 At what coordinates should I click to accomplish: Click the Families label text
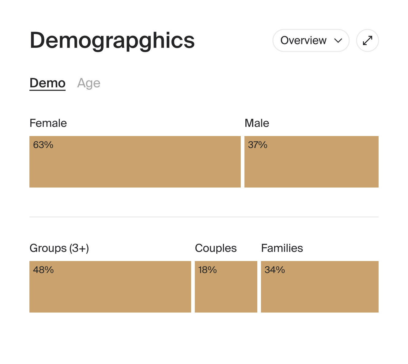point(282,248)
